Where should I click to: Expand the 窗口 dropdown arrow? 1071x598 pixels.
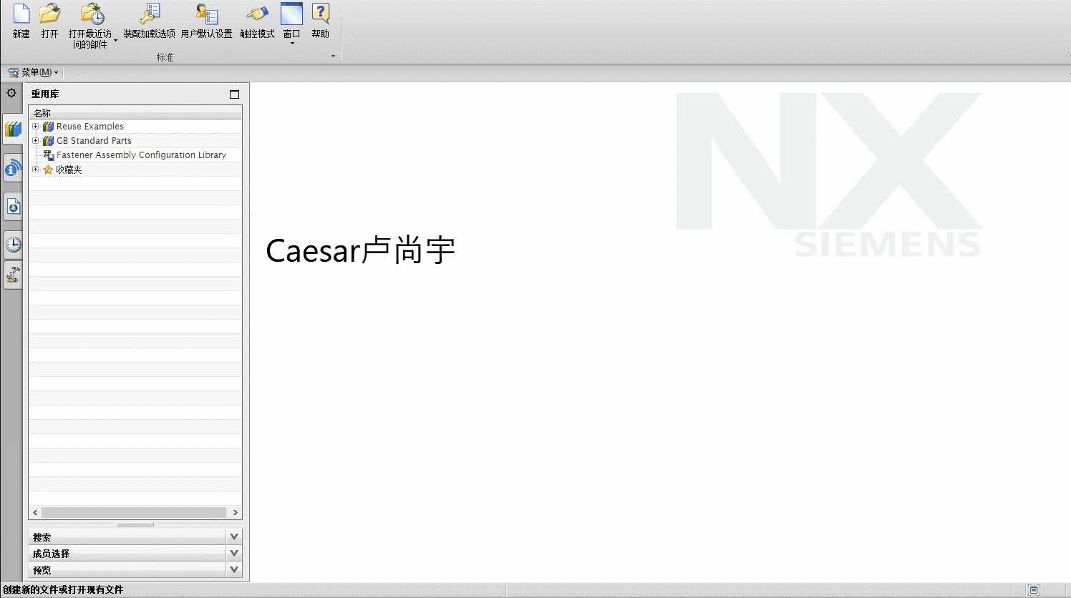point(292,44)
